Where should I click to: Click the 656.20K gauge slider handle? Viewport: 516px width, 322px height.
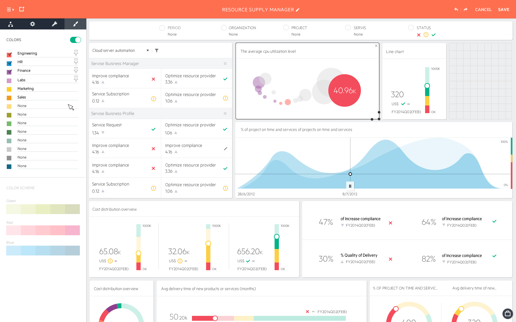tap(277, 237)
